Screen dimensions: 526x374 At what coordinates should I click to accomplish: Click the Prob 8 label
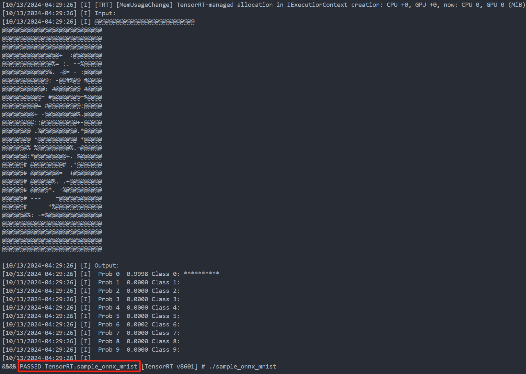[x=109, y=341]
